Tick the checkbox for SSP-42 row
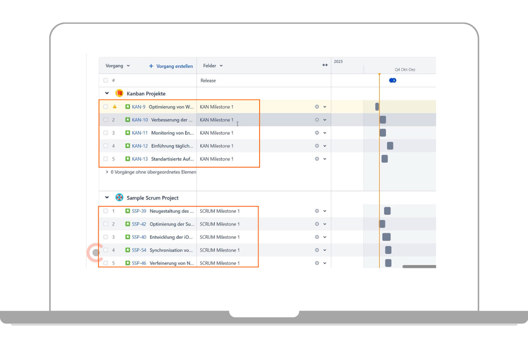The image size is (528, 348). click(106, 224)
